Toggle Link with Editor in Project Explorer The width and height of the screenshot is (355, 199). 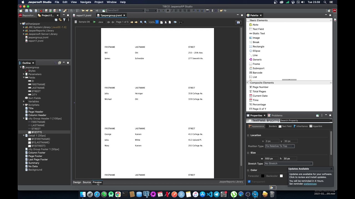coord(60,20)
